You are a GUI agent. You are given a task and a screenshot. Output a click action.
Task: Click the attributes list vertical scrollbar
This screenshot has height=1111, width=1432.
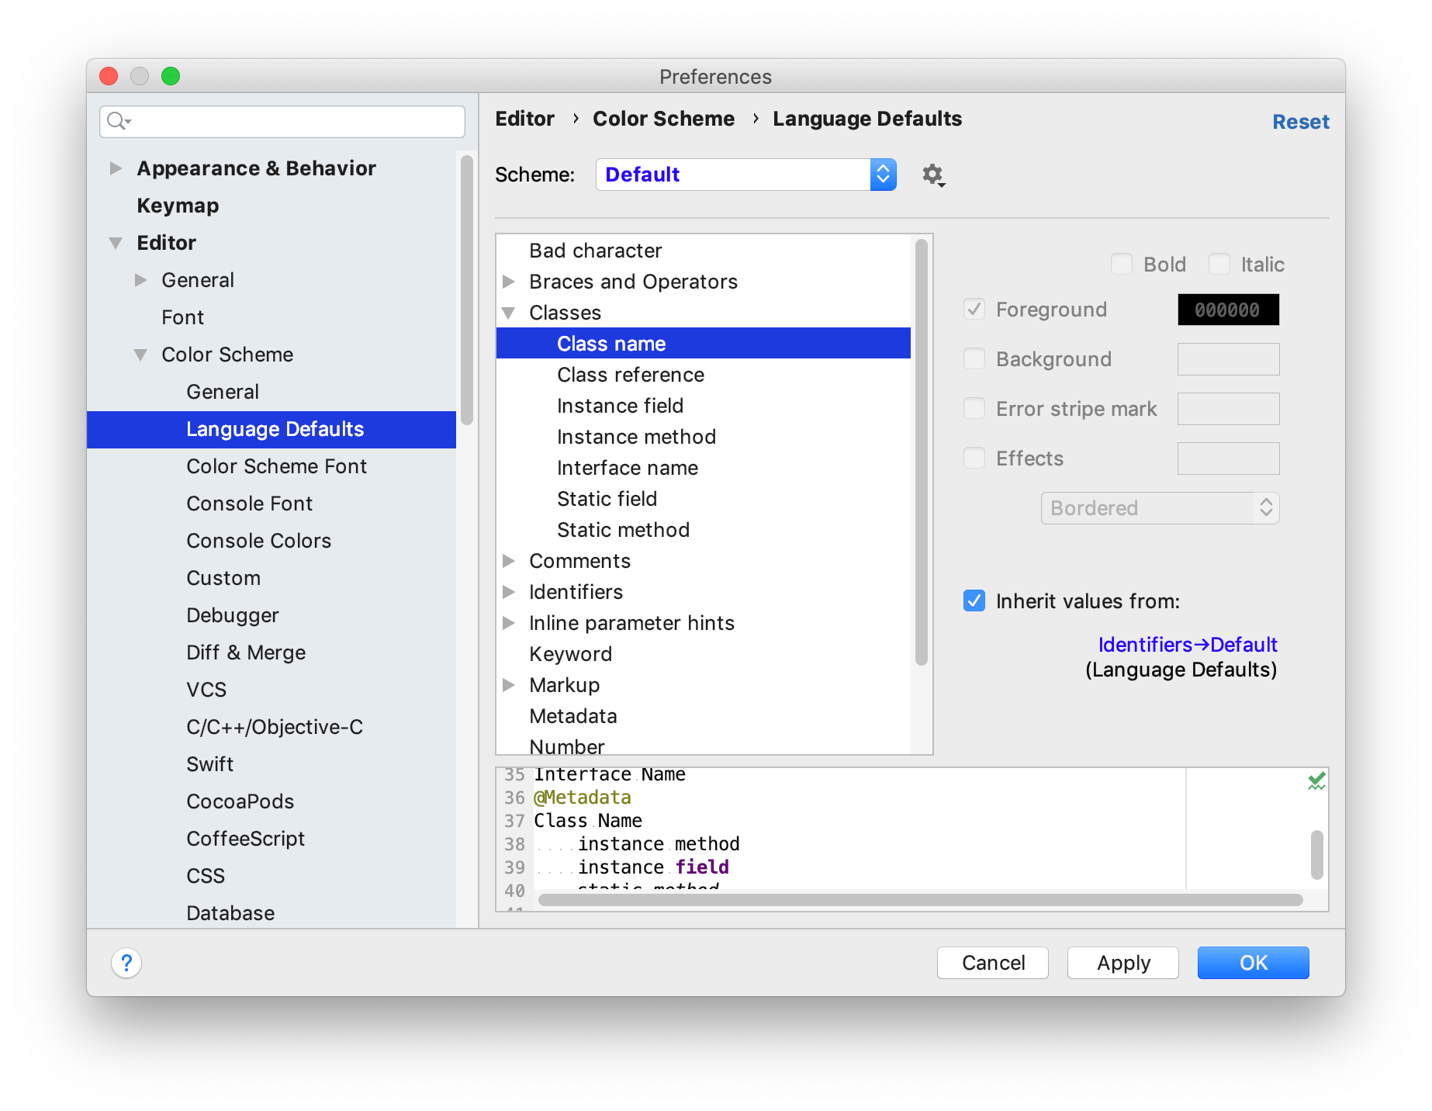pos(922,453)
